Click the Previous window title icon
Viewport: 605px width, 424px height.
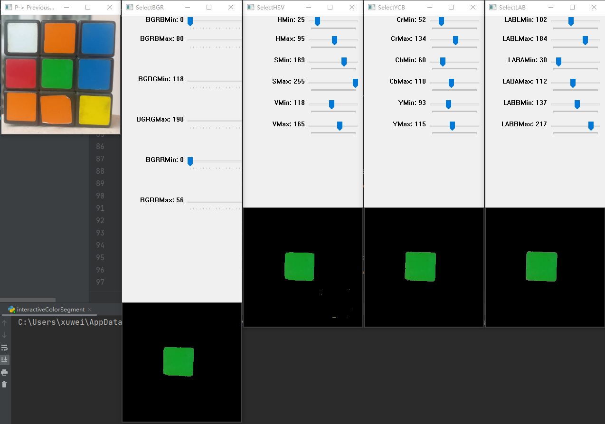click(x=8, y=8)
